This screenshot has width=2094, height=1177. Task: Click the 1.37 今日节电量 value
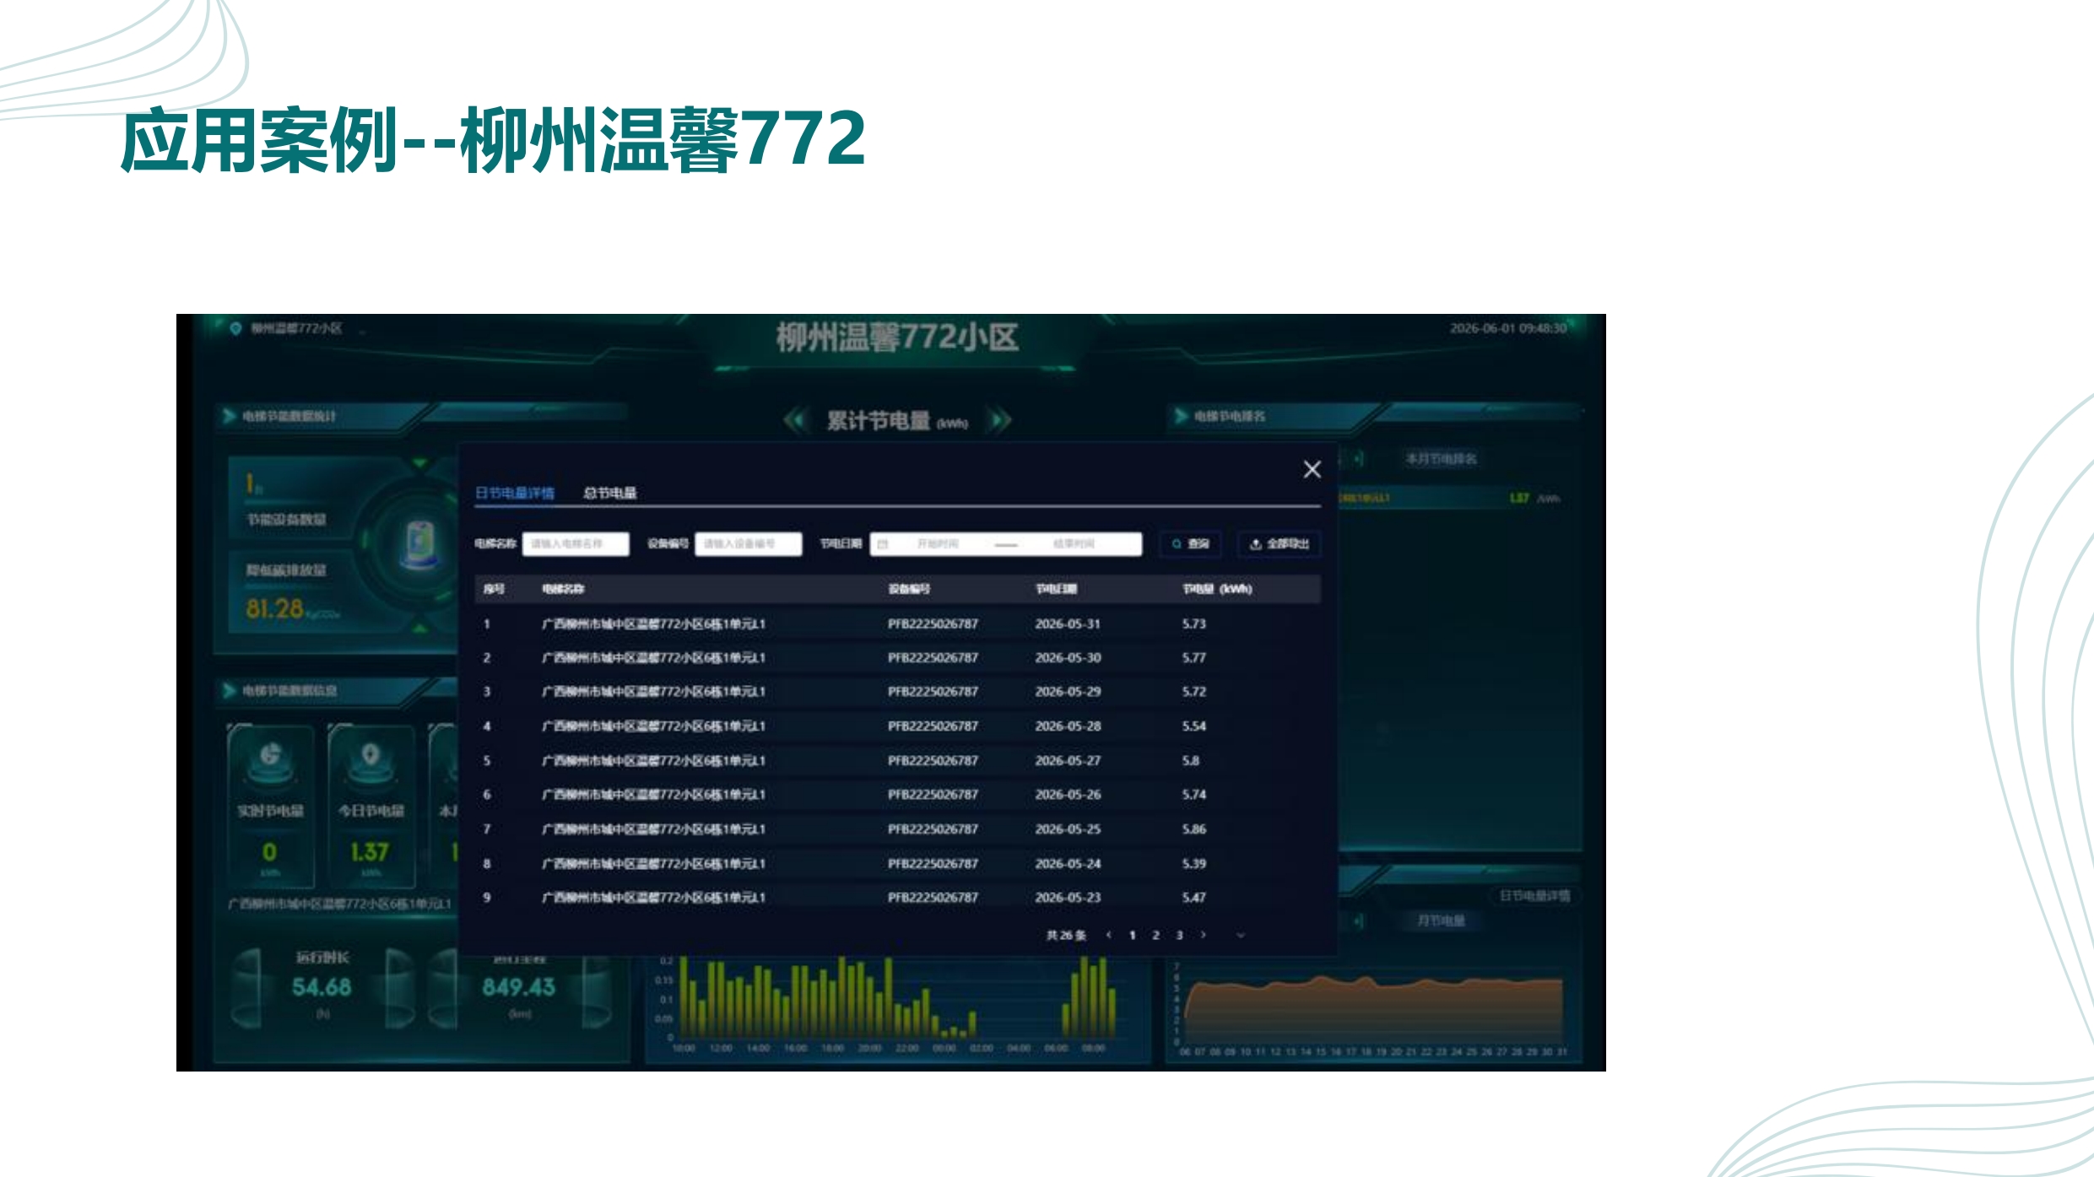click(x=370, y=852)
